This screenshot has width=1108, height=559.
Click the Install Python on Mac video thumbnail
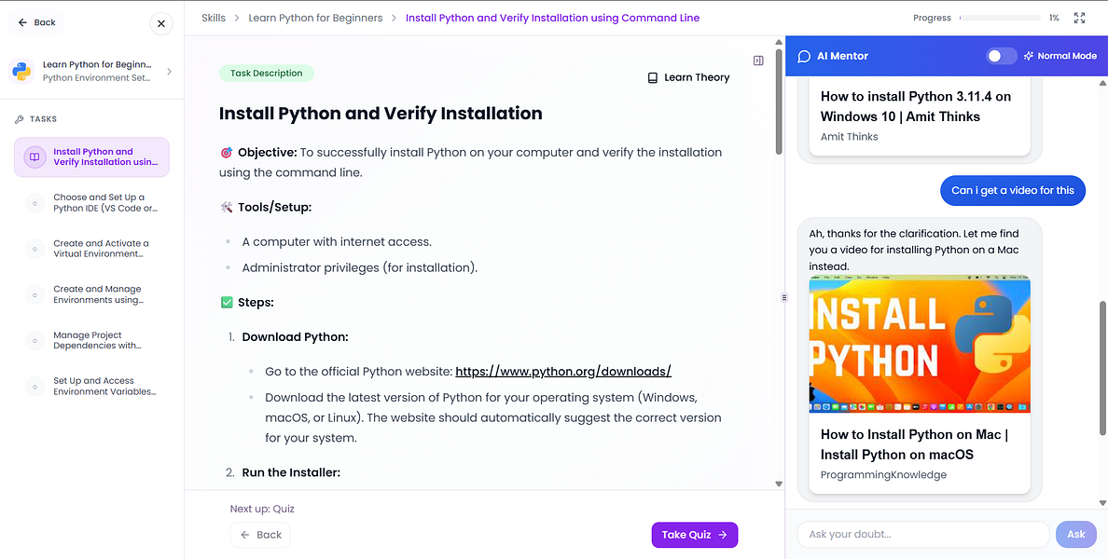[x=920, y=344]
